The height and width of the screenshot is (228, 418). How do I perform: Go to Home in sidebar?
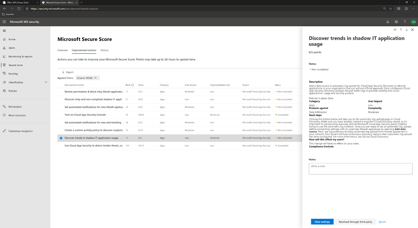coord(12,39)
